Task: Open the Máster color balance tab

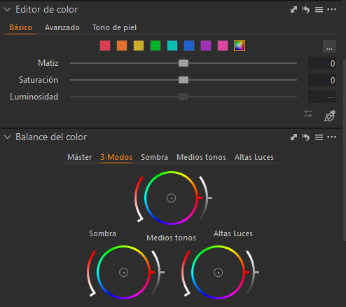Action: pyautogui.click(x=80, y=157)
